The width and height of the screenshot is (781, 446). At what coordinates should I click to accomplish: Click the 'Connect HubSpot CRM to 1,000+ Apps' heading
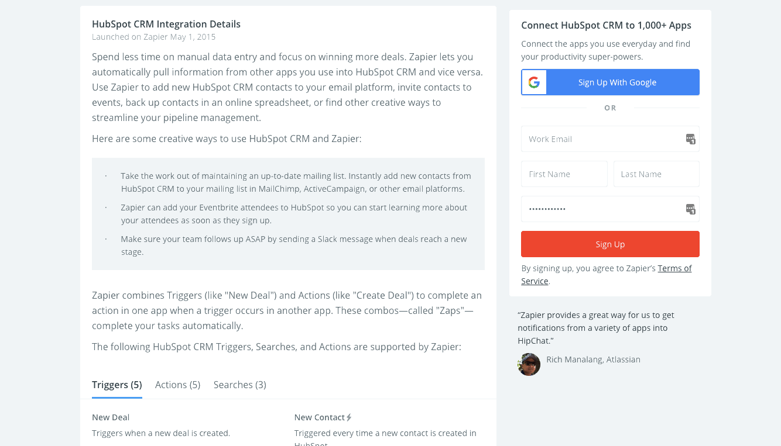click(606, 25)
